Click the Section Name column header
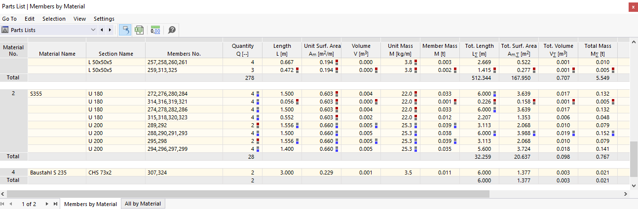This screenshot has height=209, width=638. [x=115, y=54]
